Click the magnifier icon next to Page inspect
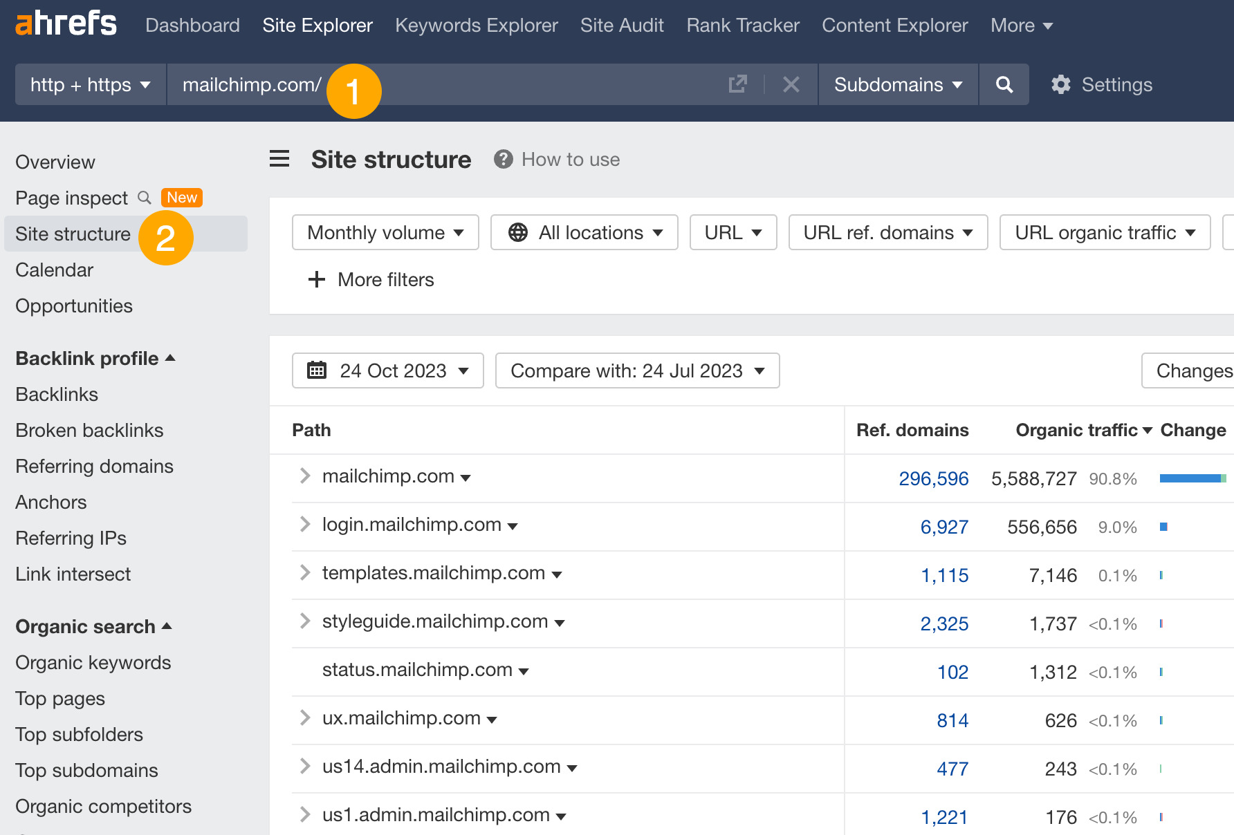 coord(145,198)
